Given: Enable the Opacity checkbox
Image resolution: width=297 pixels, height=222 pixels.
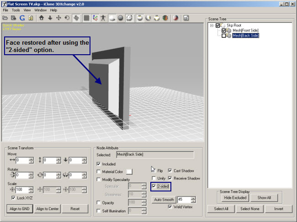Looking at the screenshot, I should coord(99,202).
